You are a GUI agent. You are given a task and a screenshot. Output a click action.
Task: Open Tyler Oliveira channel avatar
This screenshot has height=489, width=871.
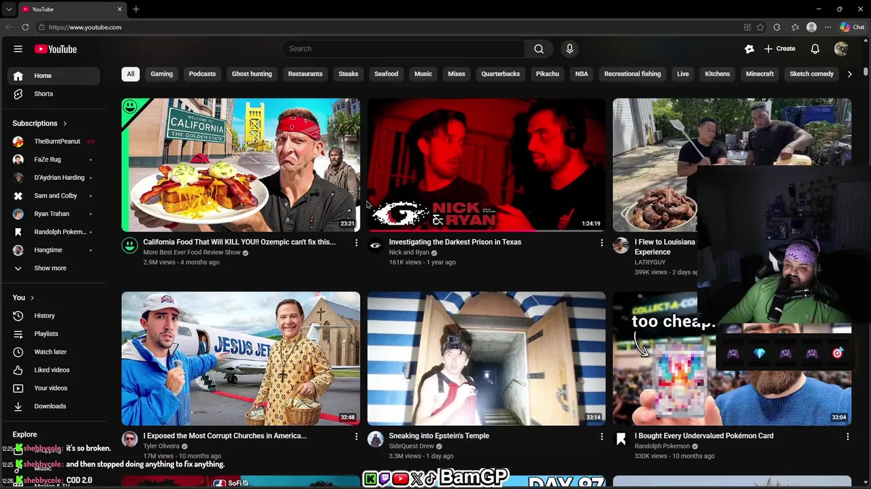(x=129, y=439)
